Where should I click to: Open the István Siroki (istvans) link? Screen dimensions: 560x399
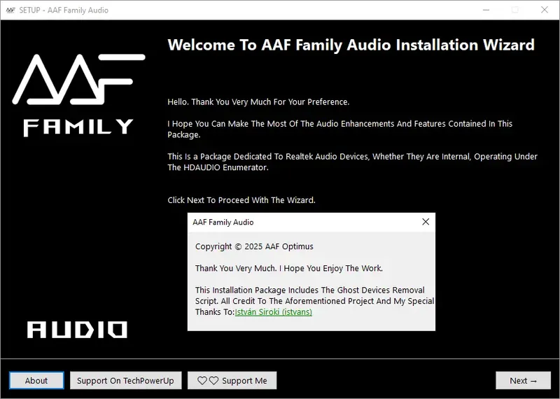(x=273, y=311)
